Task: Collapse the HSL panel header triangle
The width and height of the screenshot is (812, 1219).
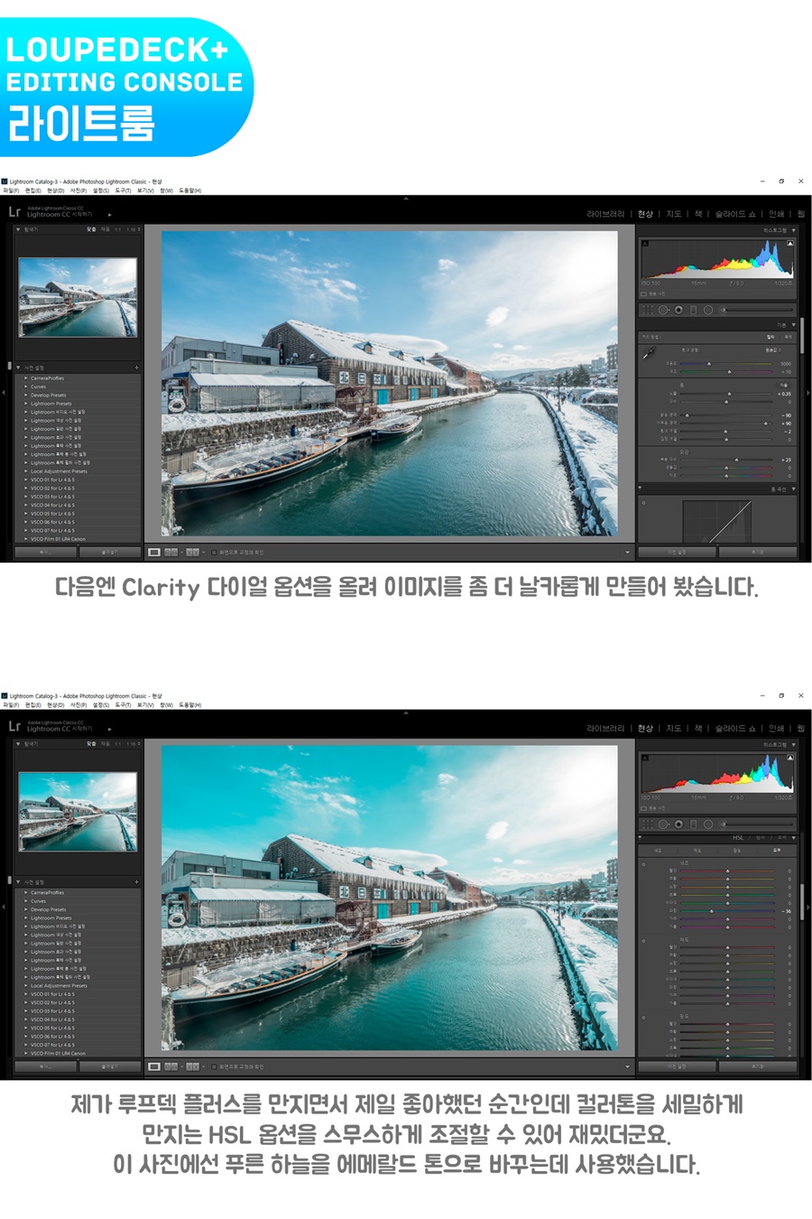Action: tap(794, 838)
